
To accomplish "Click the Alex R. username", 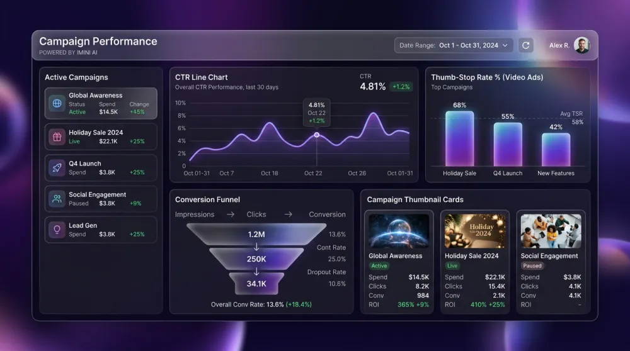I will pyautogui.click(x=559, y=45).
